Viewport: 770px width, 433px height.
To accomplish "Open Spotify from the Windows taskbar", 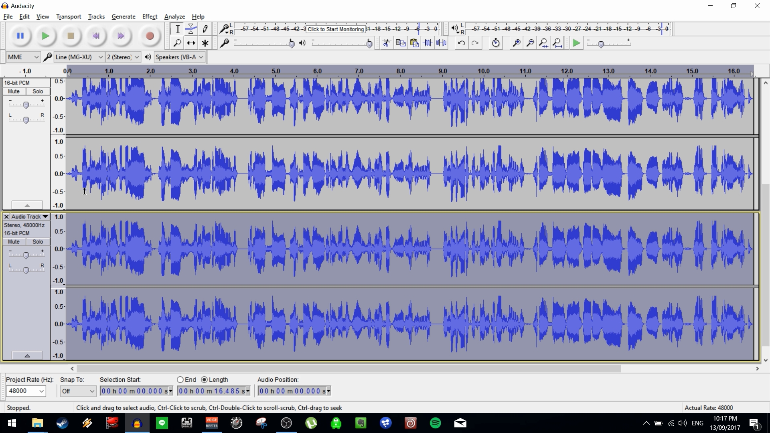I will pos(436,423).
